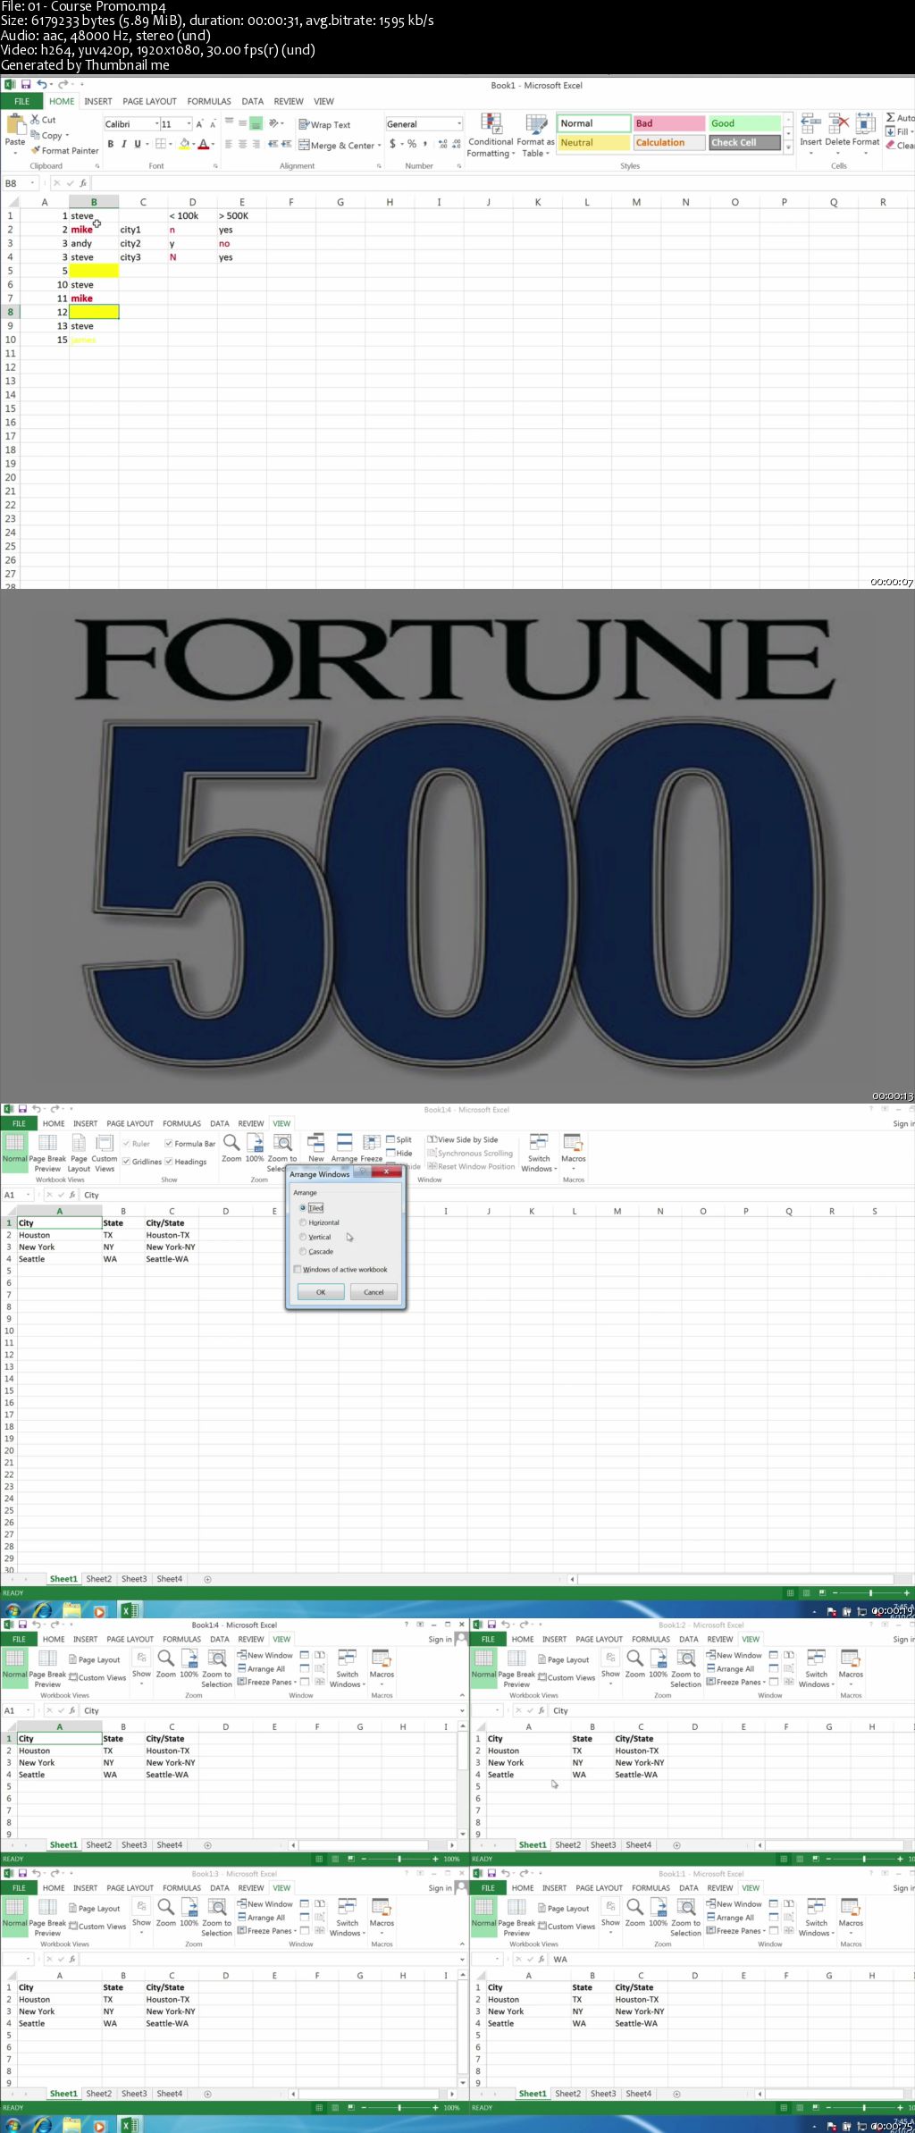Apply the Good cell style swatch
The width and height of the screenshot is (915, 2133).
(x=744, y=123)
